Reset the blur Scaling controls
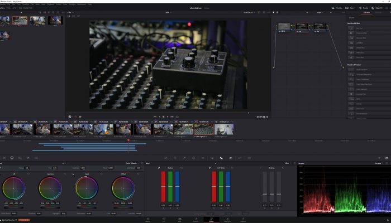 pyautogui.click(x=283, y=168)
